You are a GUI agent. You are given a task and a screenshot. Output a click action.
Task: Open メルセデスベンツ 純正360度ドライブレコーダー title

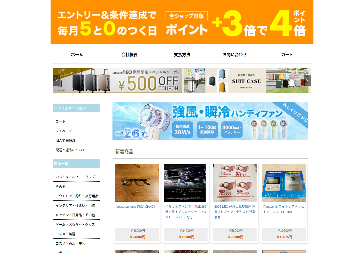click(186, 212)
